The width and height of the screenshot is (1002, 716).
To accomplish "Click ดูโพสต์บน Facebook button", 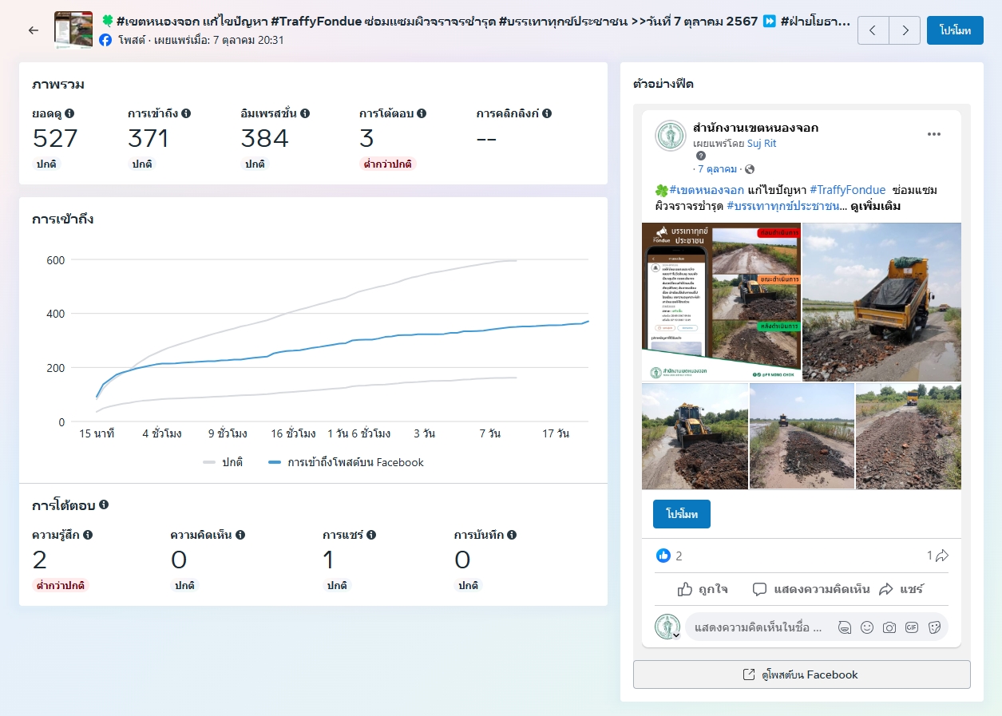I will tap(802, 674).
